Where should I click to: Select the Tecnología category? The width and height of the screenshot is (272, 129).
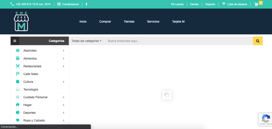click(x=31, y=90)
